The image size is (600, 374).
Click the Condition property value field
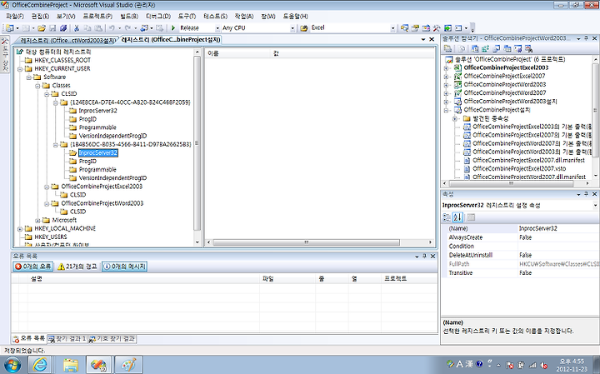[558, 247]
